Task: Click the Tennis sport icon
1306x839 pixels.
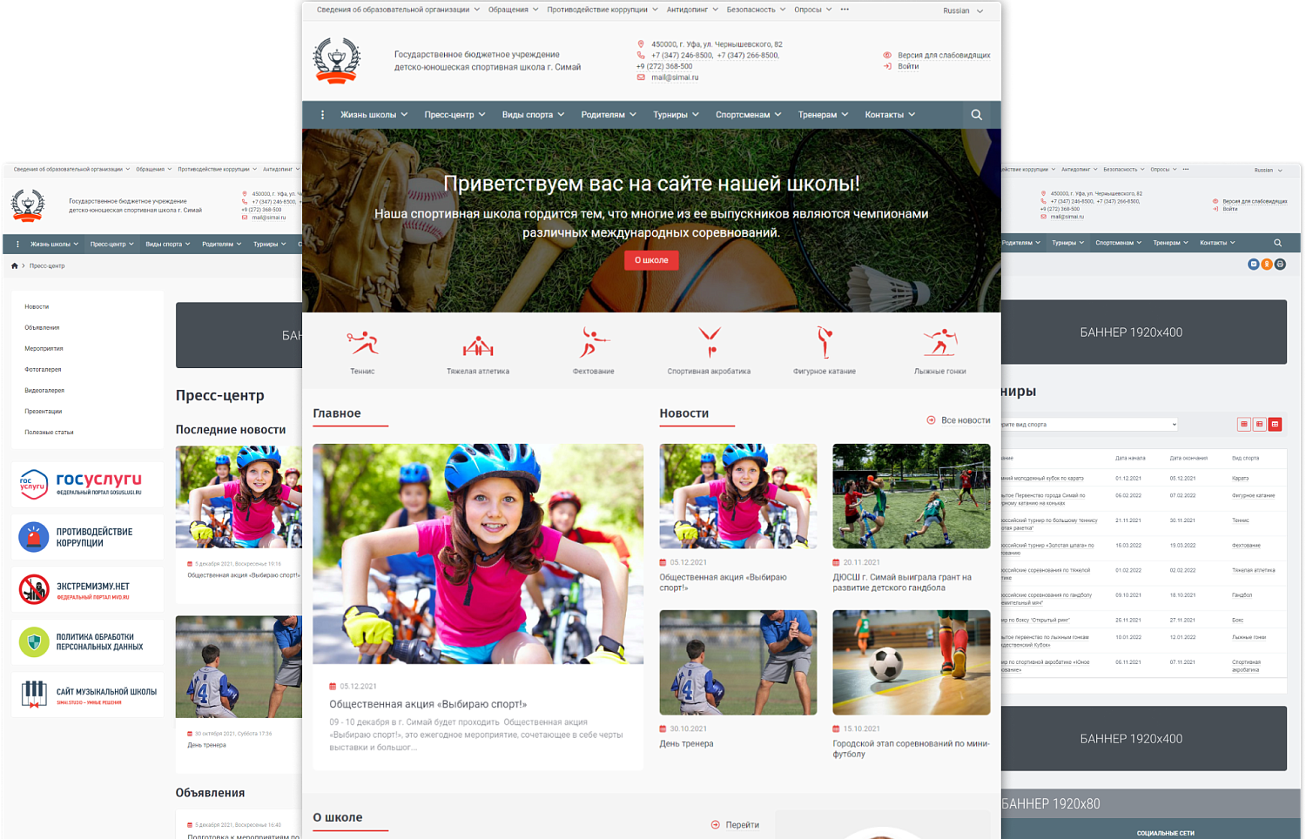Action: (x=362, y=342)
